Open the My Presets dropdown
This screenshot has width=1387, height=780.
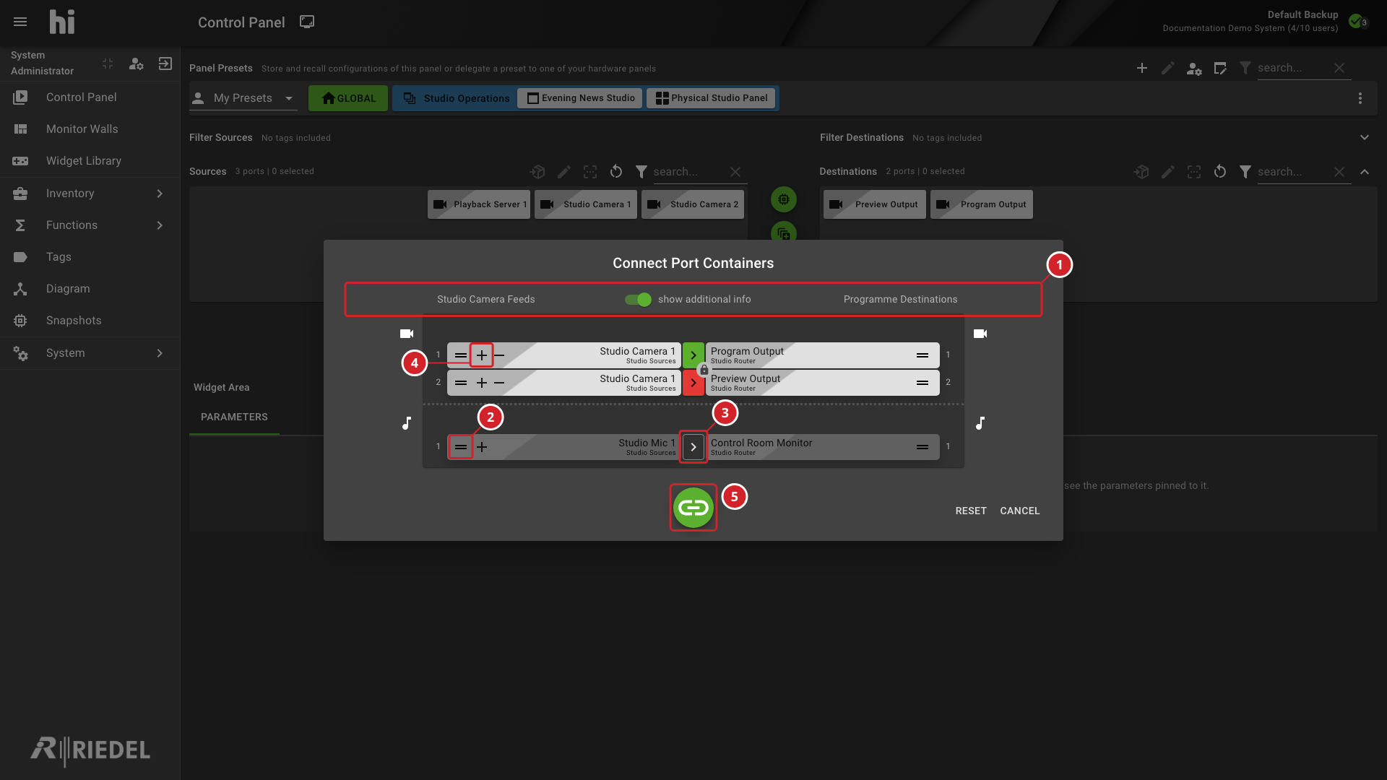coord(243,98)
